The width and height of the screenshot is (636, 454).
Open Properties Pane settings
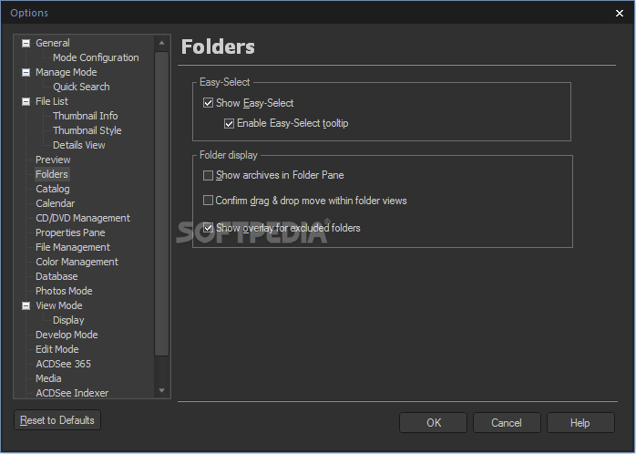tap(70, 232)
